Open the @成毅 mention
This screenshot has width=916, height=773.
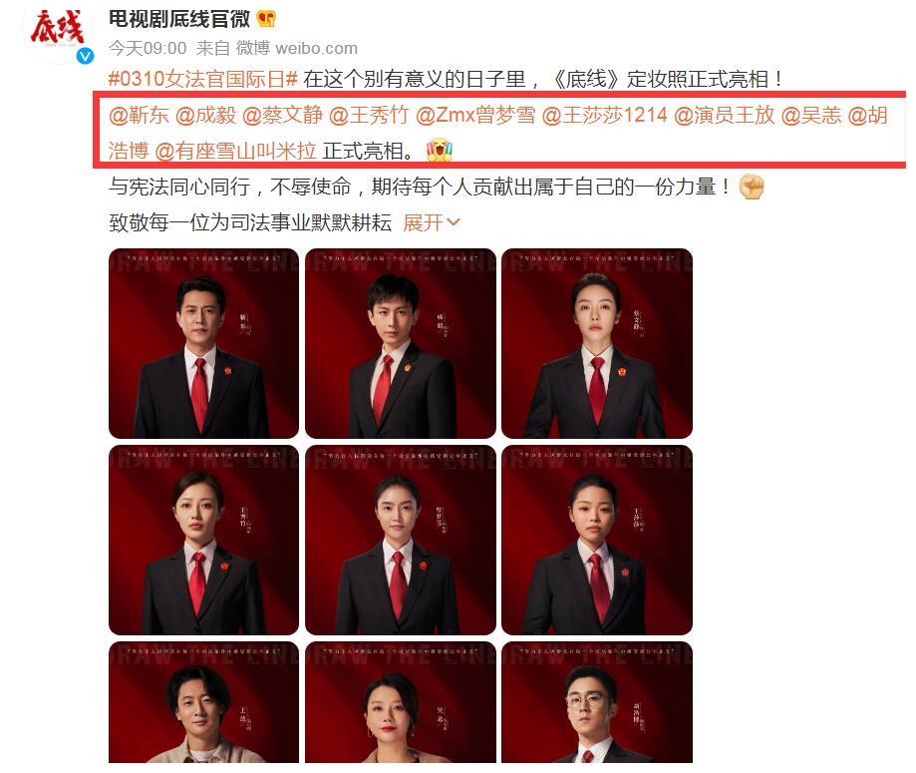(205, 115)
